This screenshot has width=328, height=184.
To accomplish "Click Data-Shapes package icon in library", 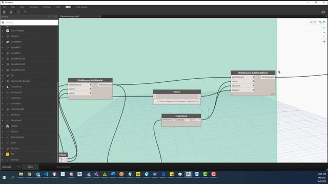I will (x=8, y=31).
